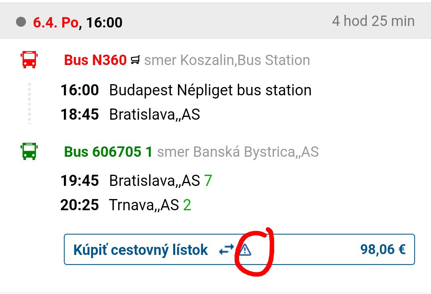Open Bus 606705 1 line details

click(108, 152)
